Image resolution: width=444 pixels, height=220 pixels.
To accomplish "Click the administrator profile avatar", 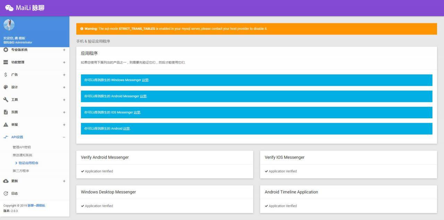I will pyautogui.click(x=9, y=25).
